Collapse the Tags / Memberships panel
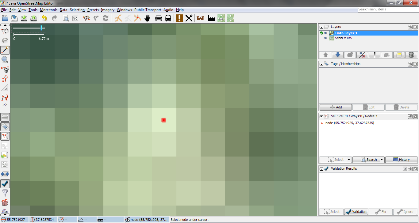This screenshot has width=419, height=223. (x=321, y=64)
